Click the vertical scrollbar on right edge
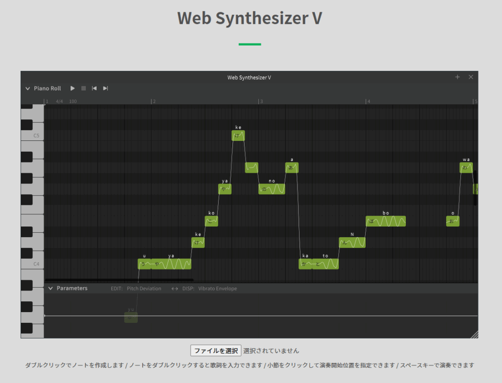 click(476, 188)
